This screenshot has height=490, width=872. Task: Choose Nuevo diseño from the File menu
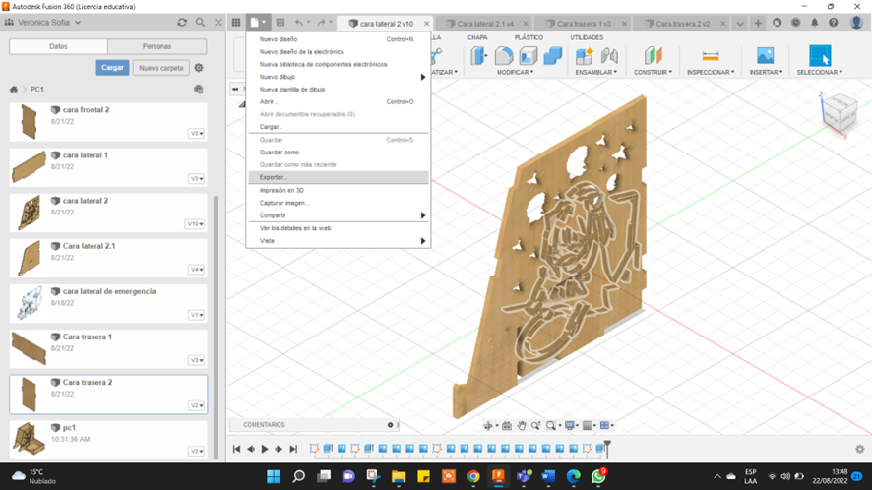click(x=339, y=39)
